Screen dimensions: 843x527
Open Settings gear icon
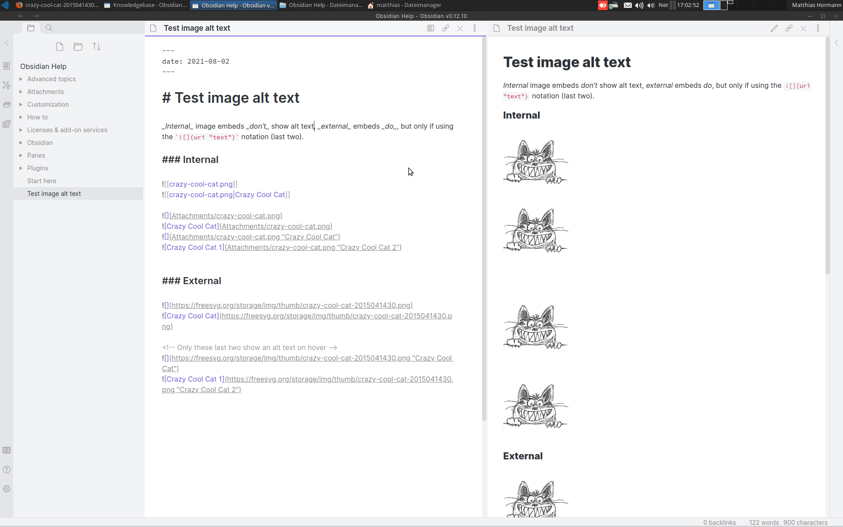click(x=7, y=489)
